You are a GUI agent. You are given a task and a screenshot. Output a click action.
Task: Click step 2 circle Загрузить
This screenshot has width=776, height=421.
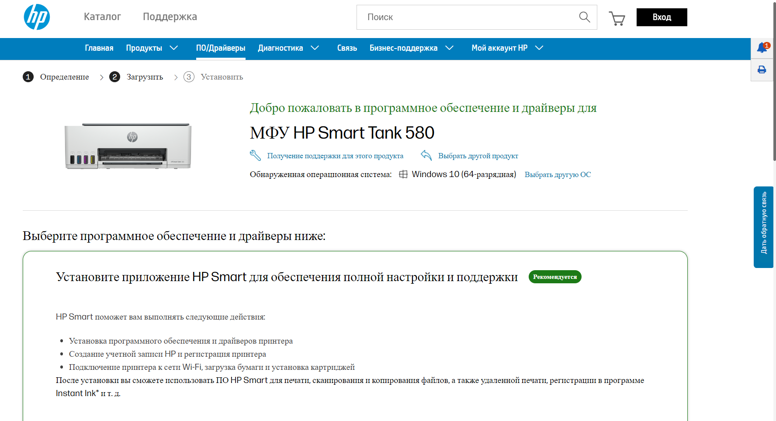pyautogui.click(x=114, y=77)
